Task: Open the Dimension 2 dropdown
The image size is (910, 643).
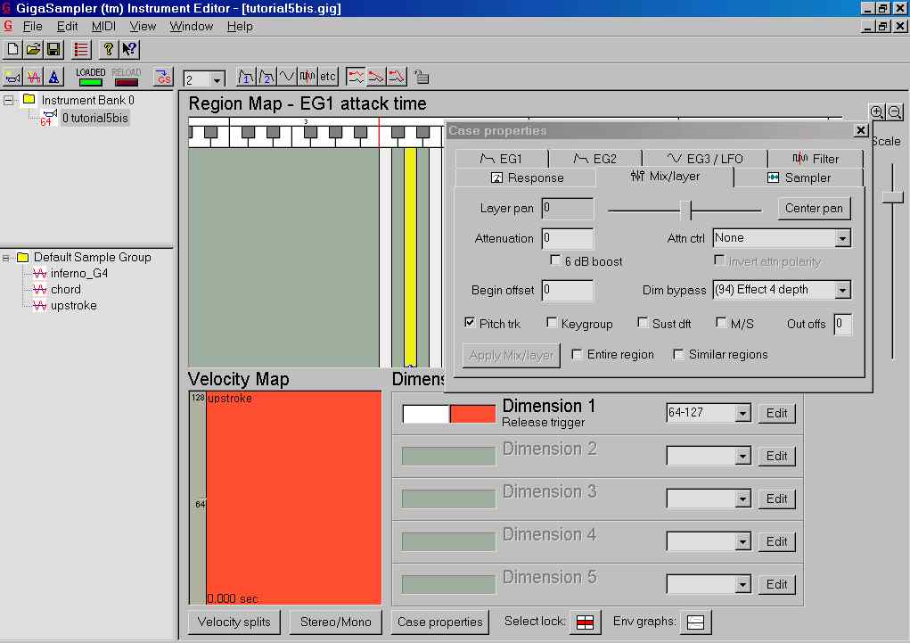Action: 742,456
